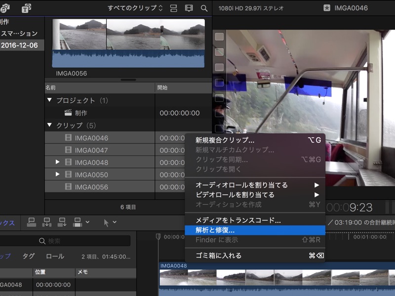The height and width of the screenshot is (296, 395).
Task: Expand the IMGA0050 clip disclosure triangle
Action: tap(58, 175)
